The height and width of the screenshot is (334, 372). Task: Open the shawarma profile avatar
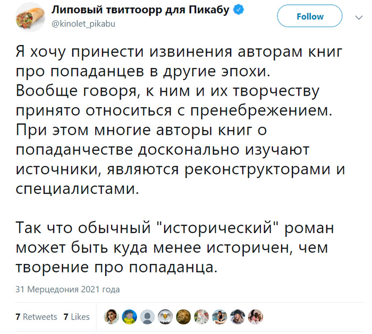[30, 17]
